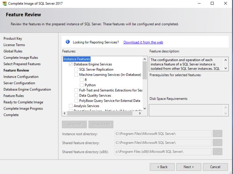
Task: Click the features list vertical scrollbar thumb
Action: click(x=145, y=70)
